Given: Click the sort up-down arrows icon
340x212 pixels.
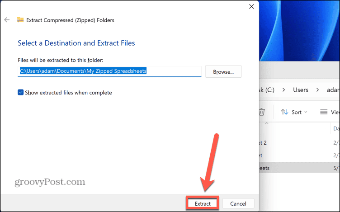Looking at the screenshot, I should coord(284,112).
